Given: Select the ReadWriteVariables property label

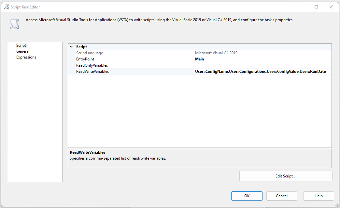Looking at the screenshot, I should (92, 71).
